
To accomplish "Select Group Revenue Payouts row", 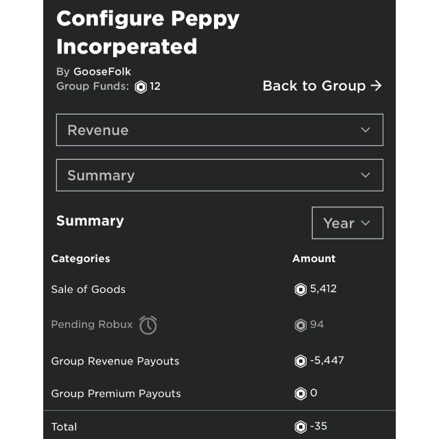I will [x=219, y=361].
